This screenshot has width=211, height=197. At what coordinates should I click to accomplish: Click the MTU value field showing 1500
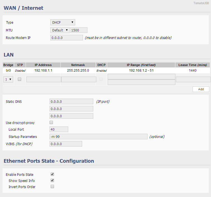pos(79,30)
